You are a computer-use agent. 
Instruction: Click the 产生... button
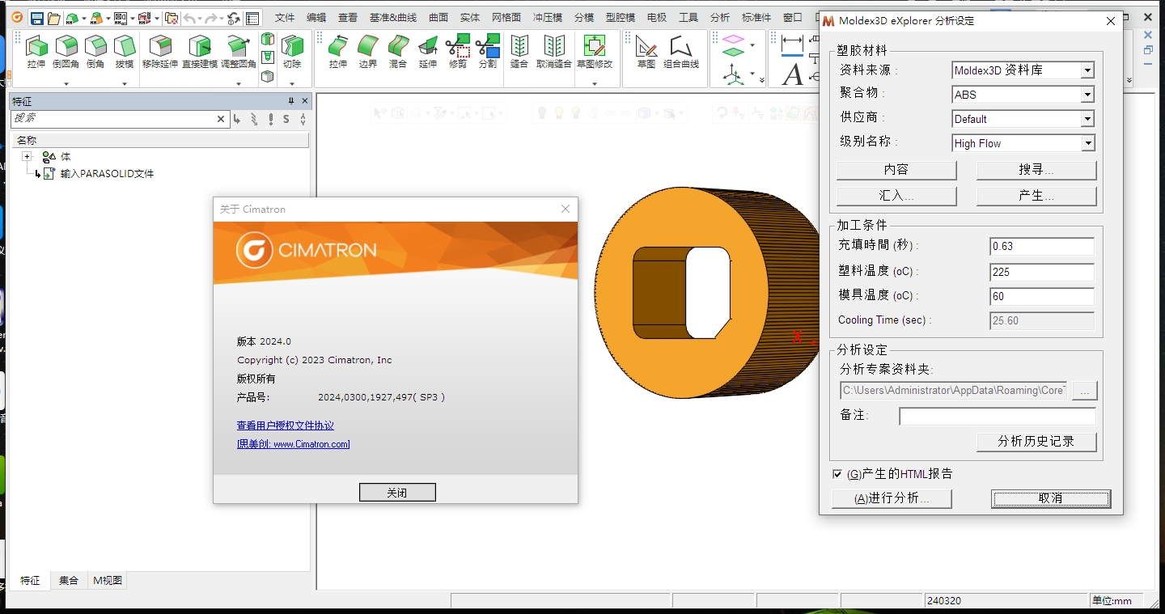(1036, 196)
